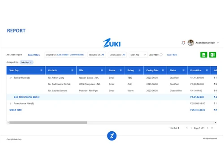This screenshot has width=224, height=168.
Task: Remove the Sales Rep grouping chip
Action: tap(31, 62)
